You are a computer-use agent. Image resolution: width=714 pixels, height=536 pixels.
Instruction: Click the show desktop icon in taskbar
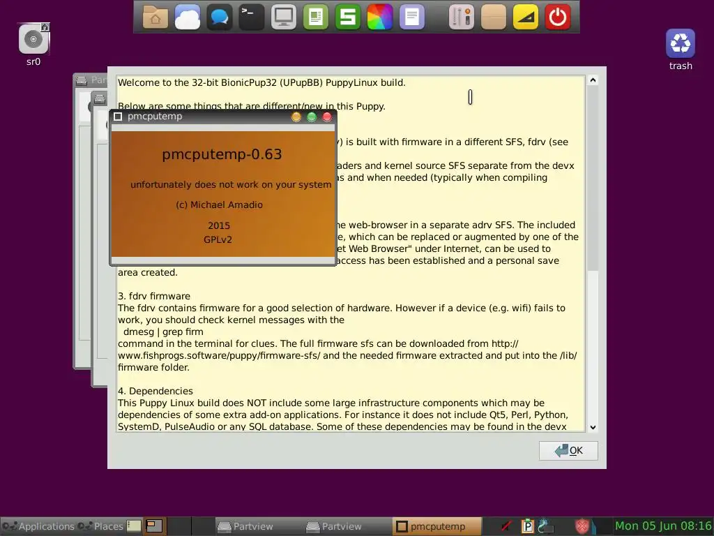134,526
